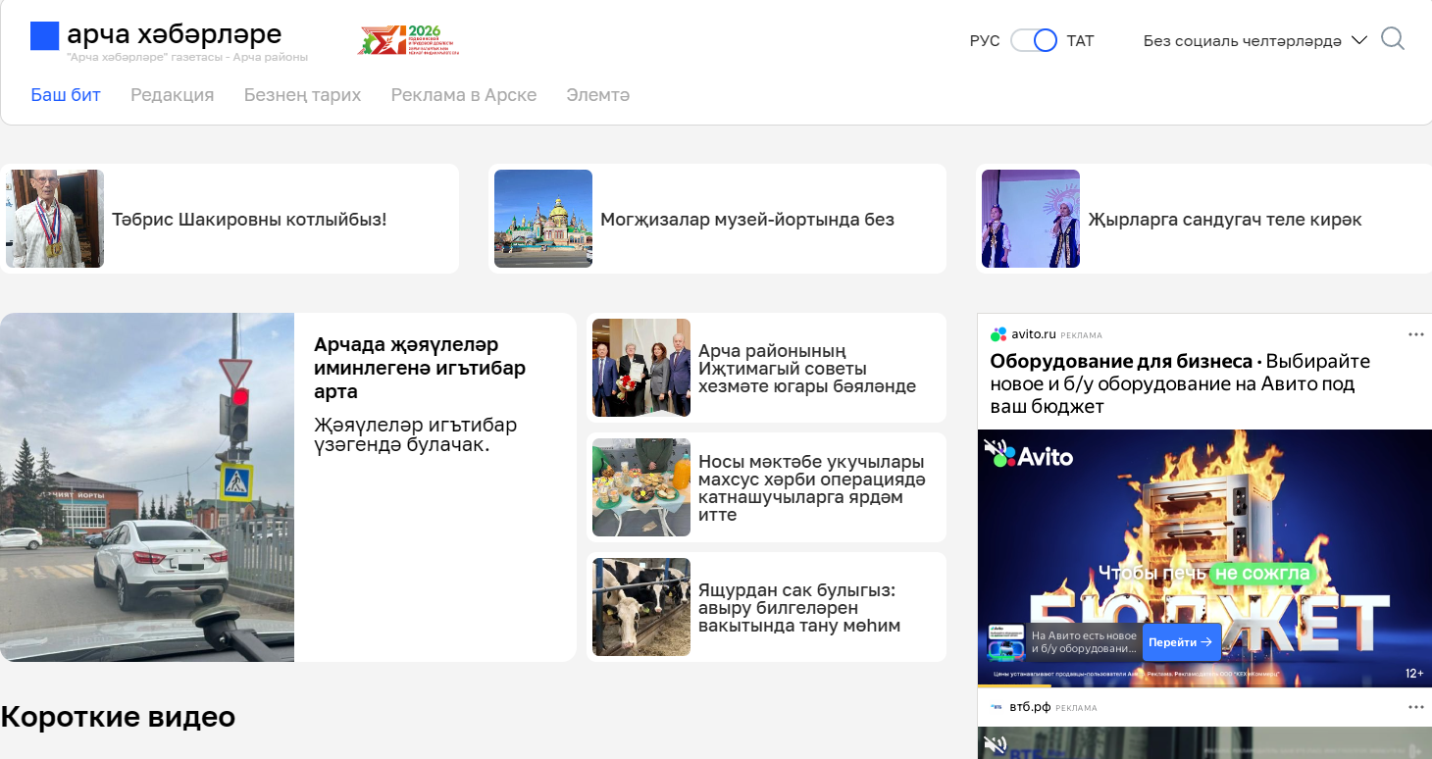Click the 'втб.рф' advertiser name
Screen dimensions: 1432x759
pos(1030,707)
